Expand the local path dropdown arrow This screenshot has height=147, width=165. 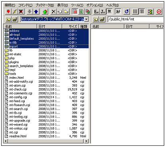coord(86,19)
